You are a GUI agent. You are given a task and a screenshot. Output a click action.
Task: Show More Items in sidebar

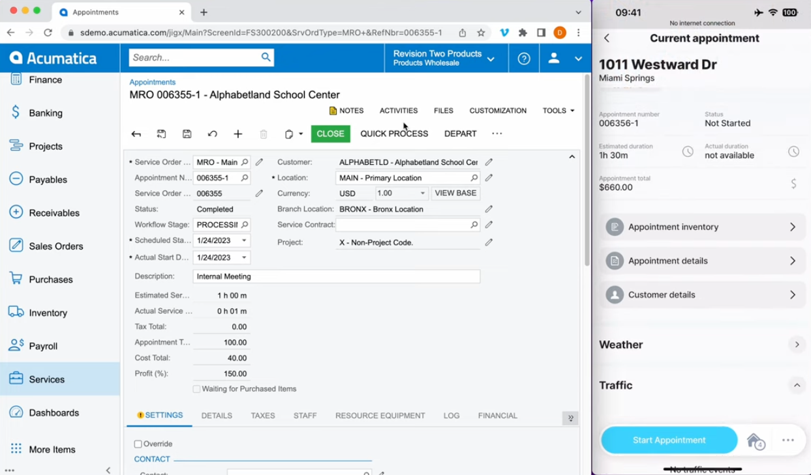click(x=52, y=449)
